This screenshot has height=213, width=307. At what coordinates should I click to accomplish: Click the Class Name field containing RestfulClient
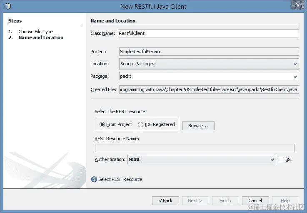pyautogui.click(x=208, y=33)
